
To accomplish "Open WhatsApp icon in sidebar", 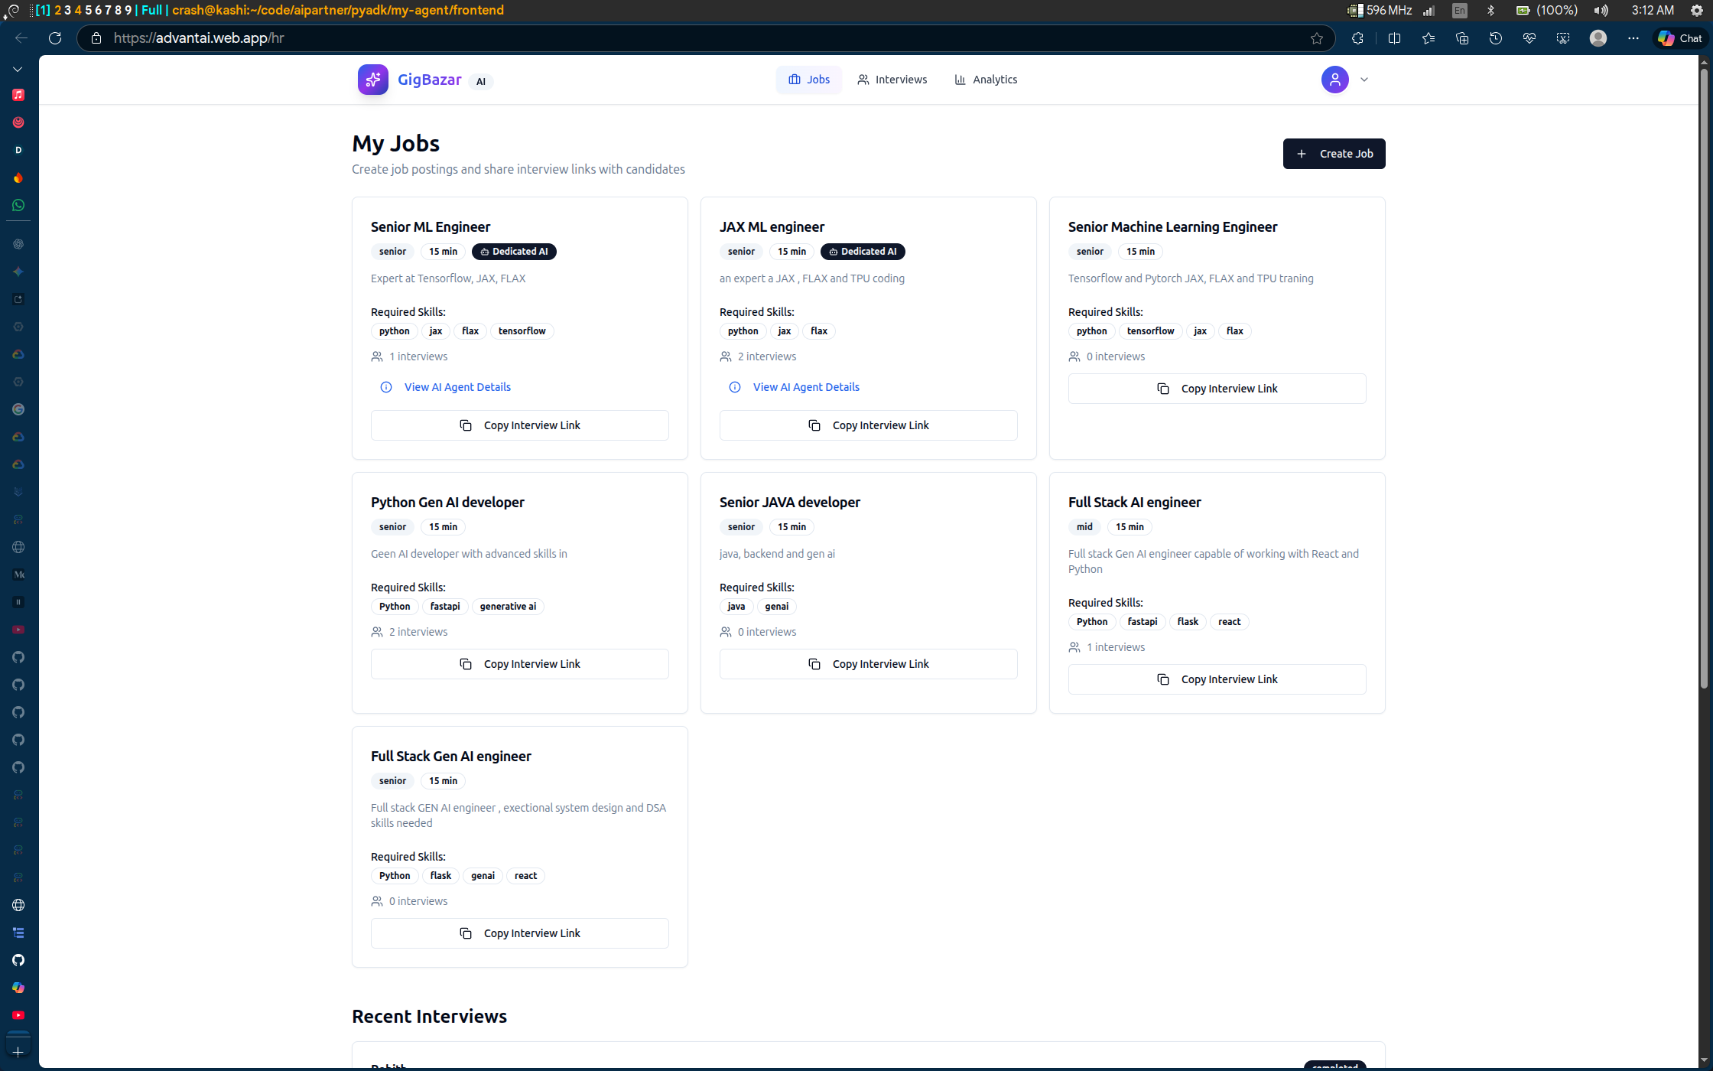I will coord(18,205).
